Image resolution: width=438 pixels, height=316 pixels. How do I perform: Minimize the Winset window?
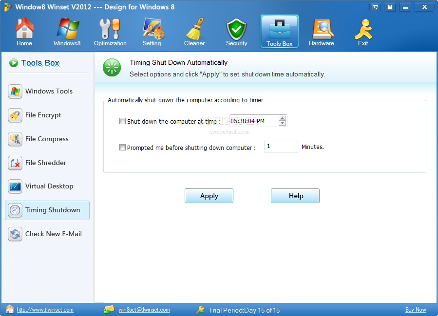tap(405, 7)
